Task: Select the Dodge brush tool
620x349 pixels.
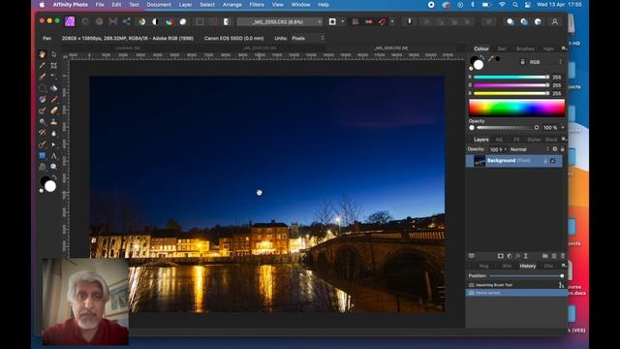Action: [43, 122]
